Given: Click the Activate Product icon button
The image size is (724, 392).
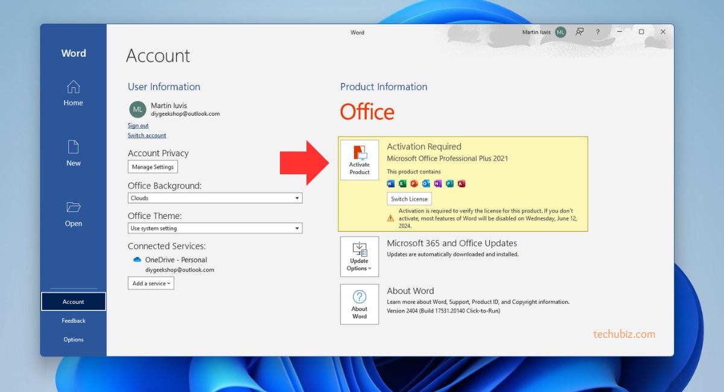Looking at the screenshot, I should (x=360, y=160).
